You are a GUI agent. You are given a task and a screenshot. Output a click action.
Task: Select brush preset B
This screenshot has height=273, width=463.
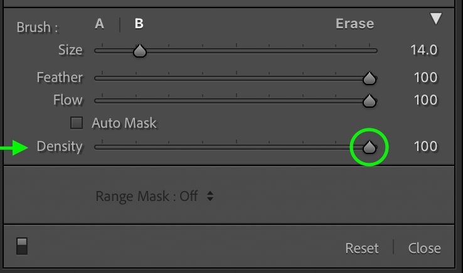pyautogui.click(x=139, y=24)
